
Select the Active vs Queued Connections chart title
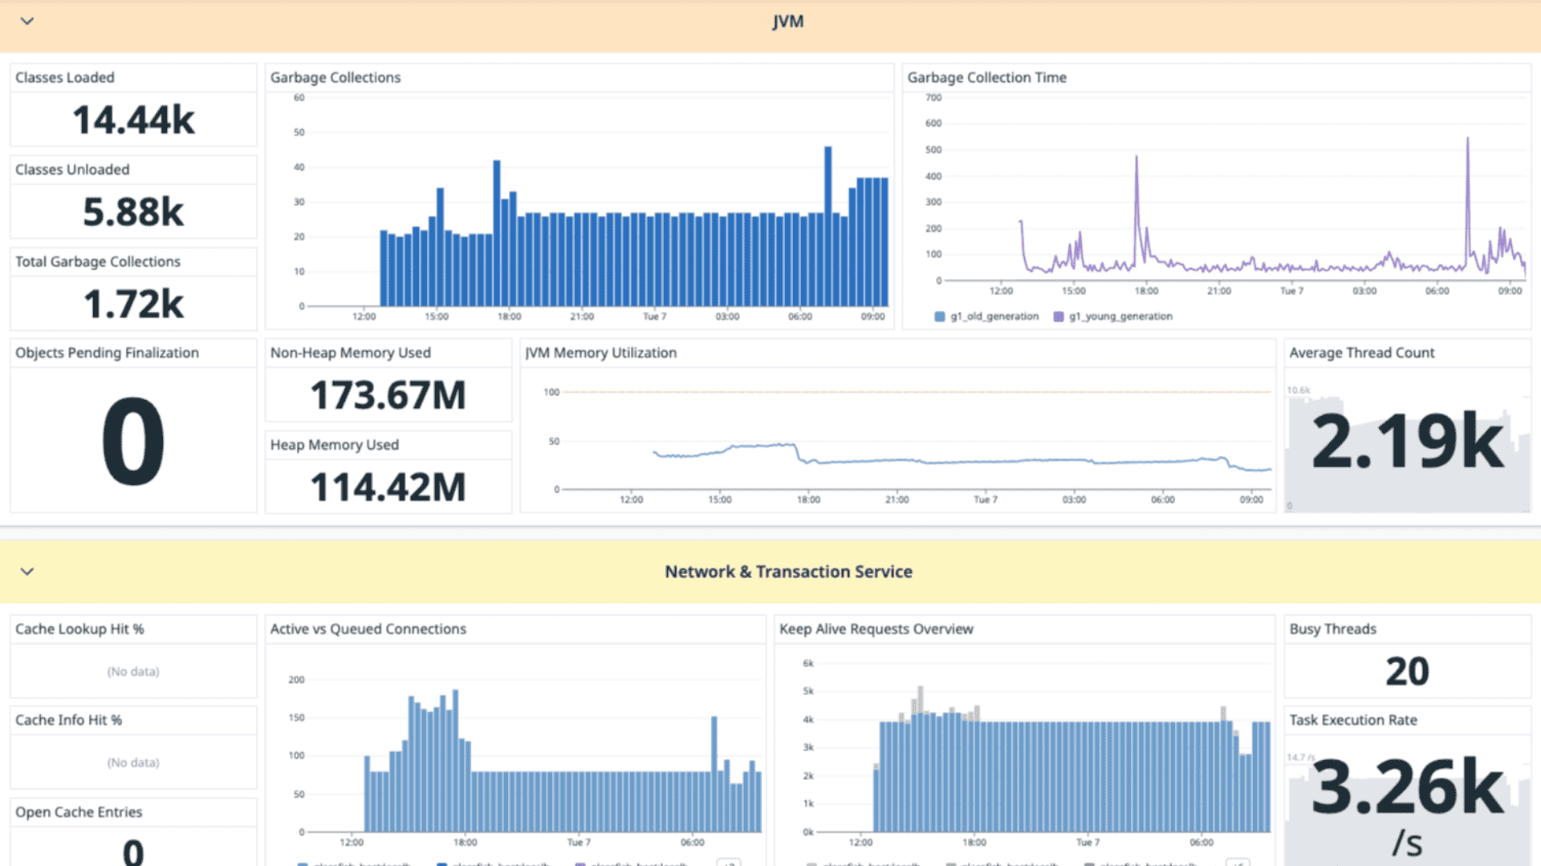(x=368, y=629)
